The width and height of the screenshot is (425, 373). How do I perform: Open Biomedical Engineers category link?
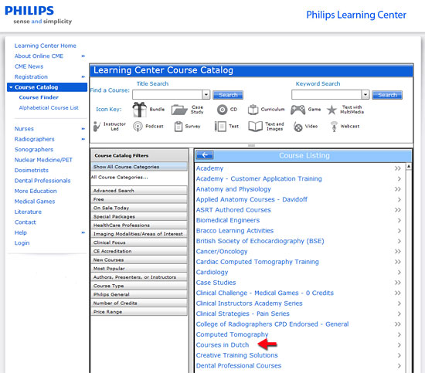(228, 220)
